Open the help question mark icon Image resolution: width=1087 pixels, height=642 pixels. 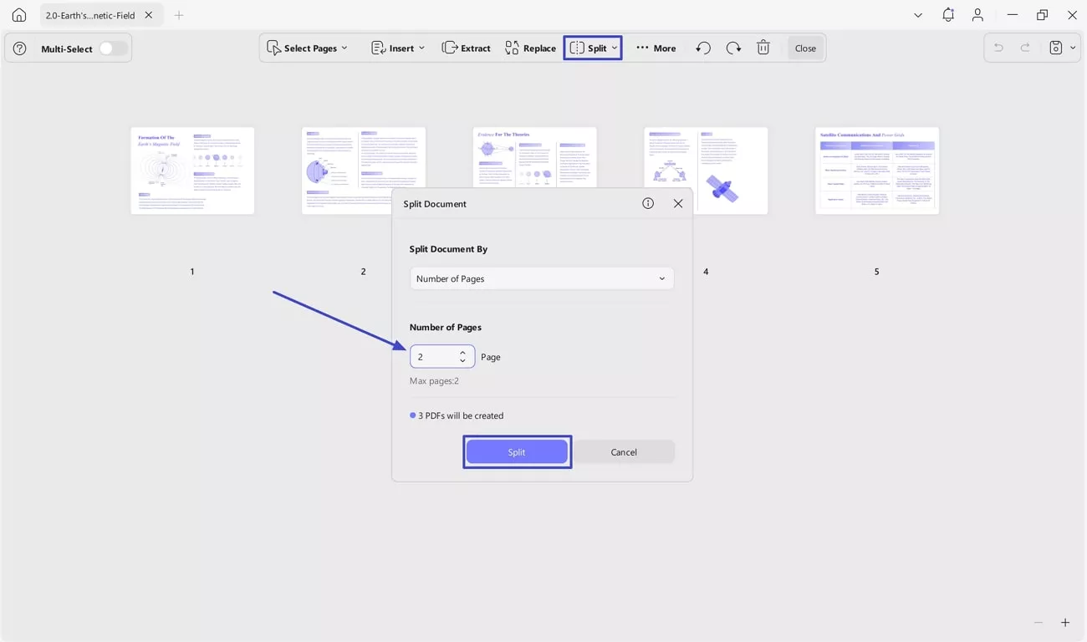coord(20,48)
